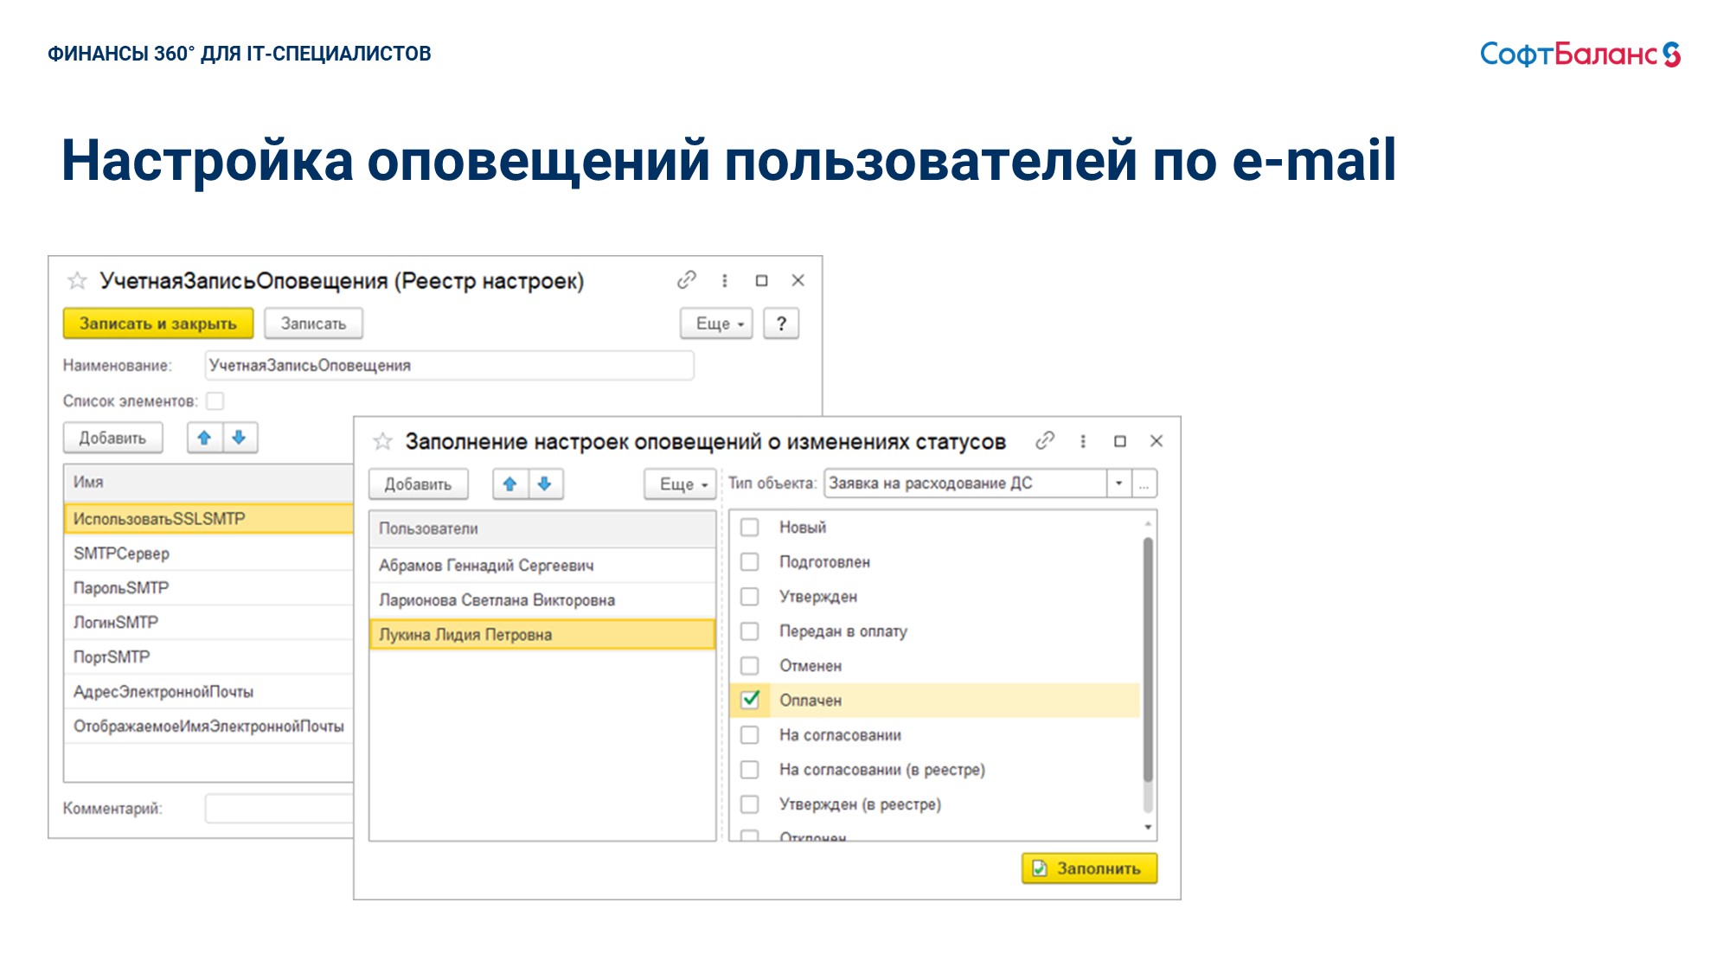Click the Тип объекта input field
The height and width of the screenshot is (973, 1730).
point(965,483)
